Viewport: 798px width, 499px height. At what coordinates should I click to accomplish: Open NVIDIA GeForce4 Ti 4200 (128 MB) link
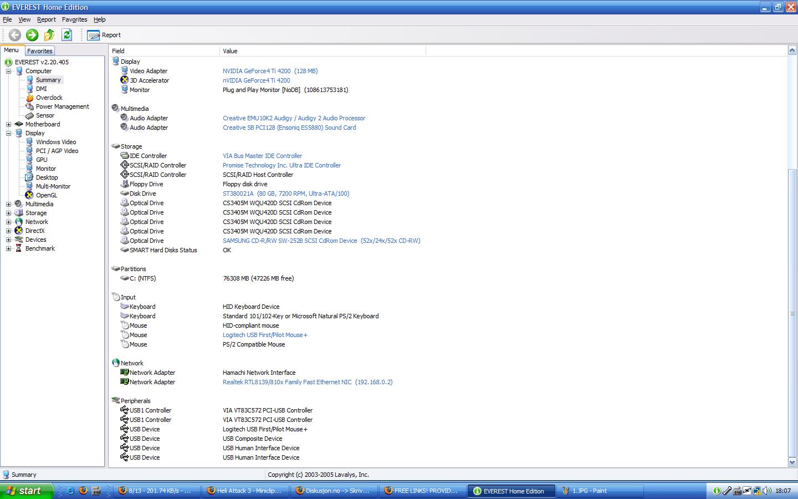pos(270,71)
